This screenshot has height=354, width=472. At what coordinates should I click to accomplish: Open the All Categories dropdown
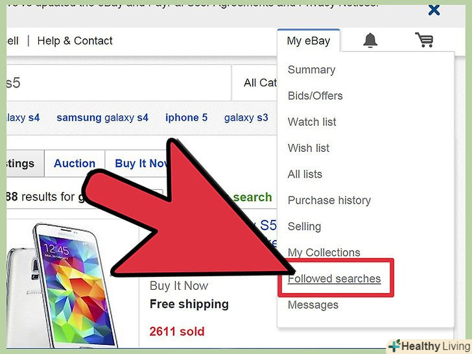pos(254,82)
